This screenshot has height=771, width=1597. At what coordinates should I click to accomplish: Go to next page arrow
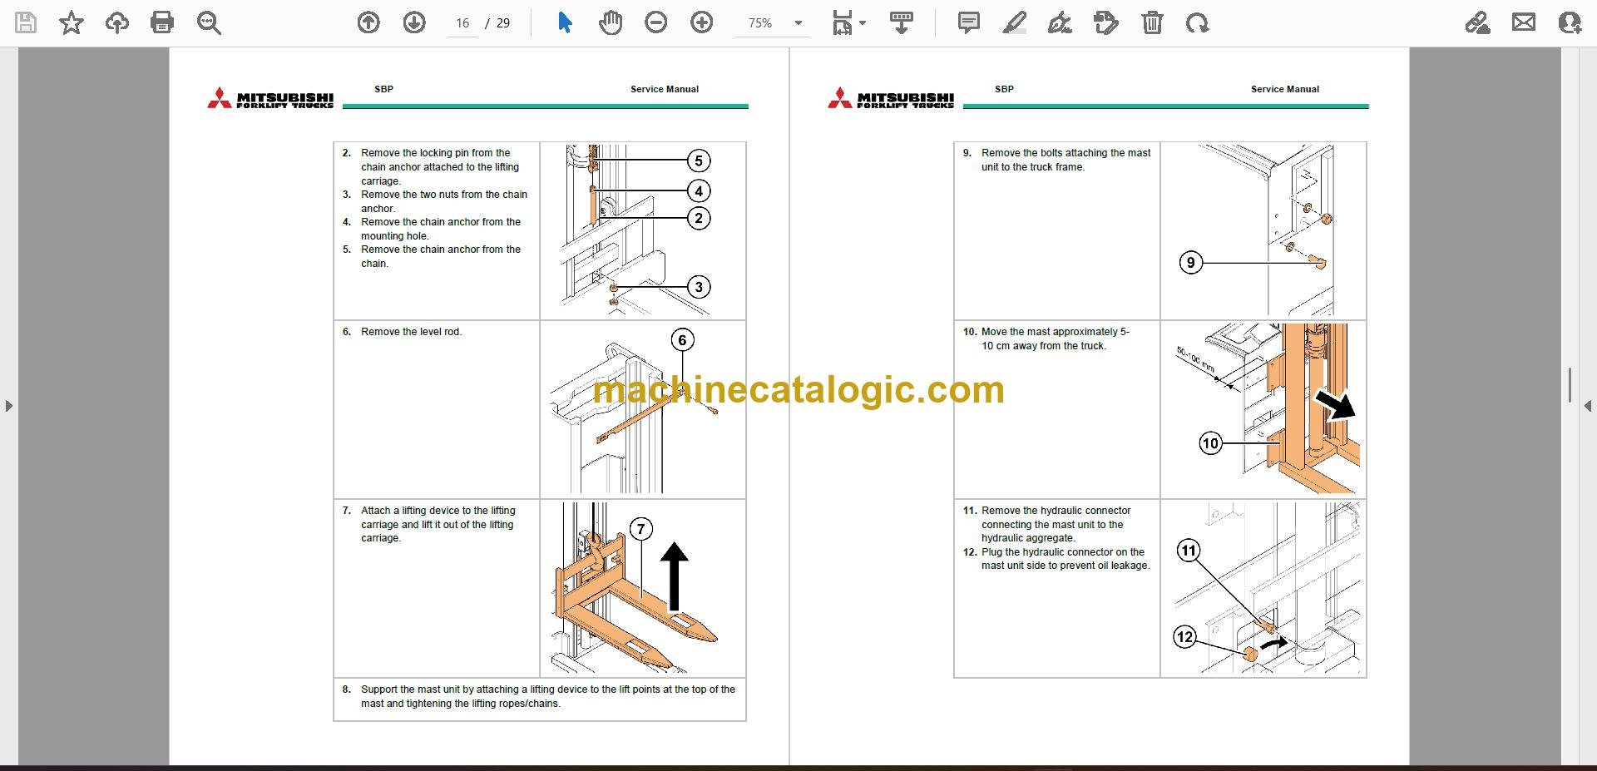(x=414, y=22)
